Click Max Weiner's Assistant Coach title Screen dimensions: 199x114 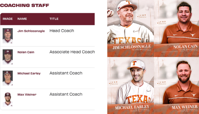[x=66, y=94]
